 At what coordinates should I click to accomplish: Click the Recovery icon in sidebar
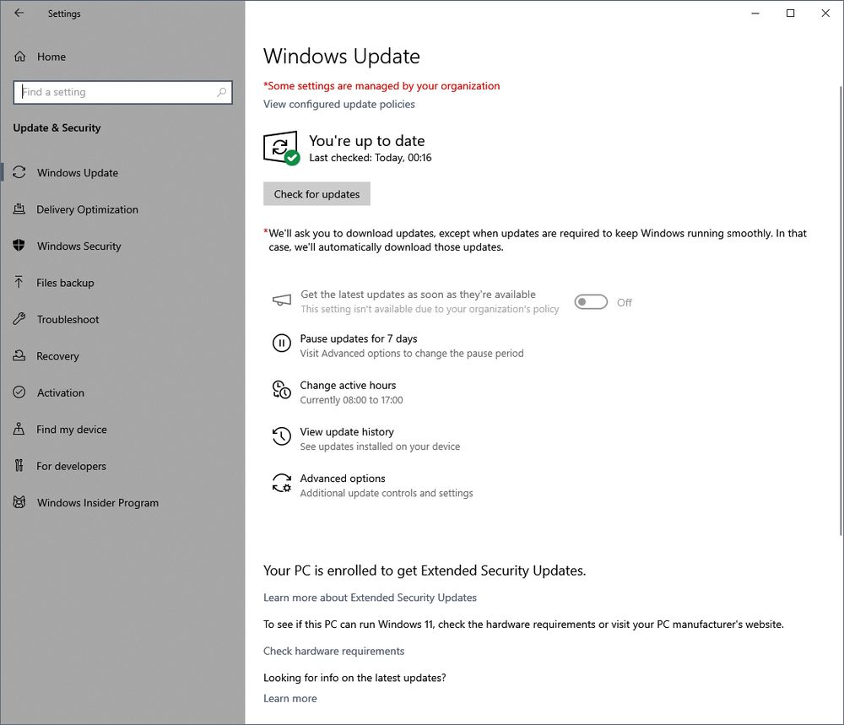[x=19, y=355]
